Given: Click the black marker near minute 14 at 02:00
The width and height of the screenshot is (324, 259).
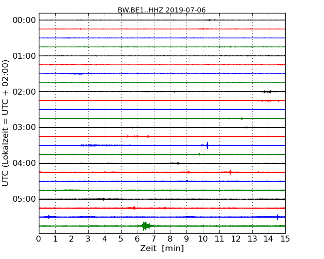Looking at the screenshot, I should pos(270,92).
